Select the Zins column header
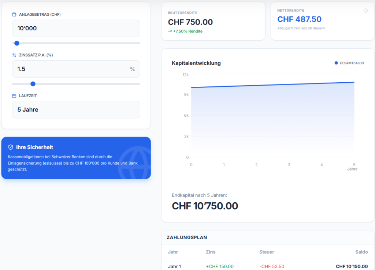Image resolution: width=375 pixels, height=270 pixels. coord(211,252)
